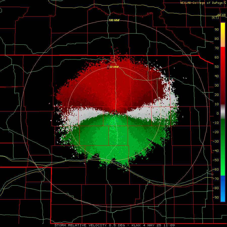Select the green segment of the velocity color bar
The height and width of the screenshot is (227, 227).
pos(223,147)
